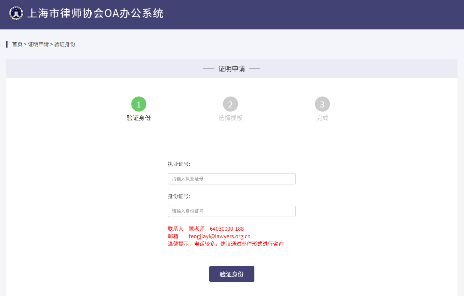Screen dimensions: 464x296
Task: Click the 身份证号 field label
Action: tap(179, 196)
